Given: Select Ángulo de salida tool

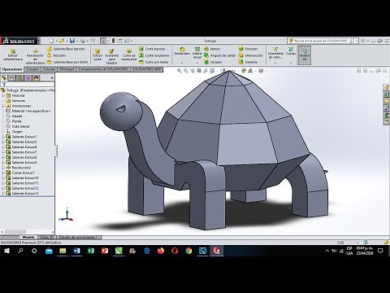Looking at the screenshot, I should (219, 55).
